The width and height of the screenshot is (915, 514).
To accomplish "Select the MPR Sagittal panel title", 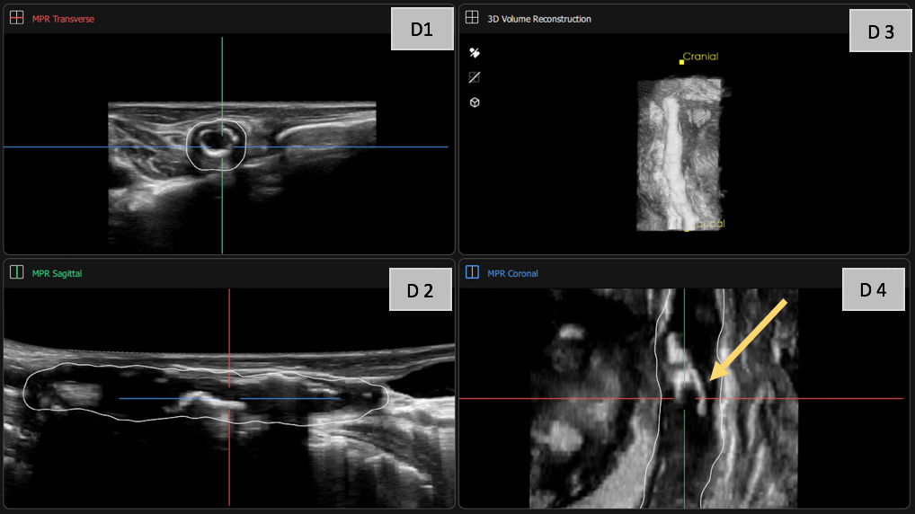I will (57, 273).
